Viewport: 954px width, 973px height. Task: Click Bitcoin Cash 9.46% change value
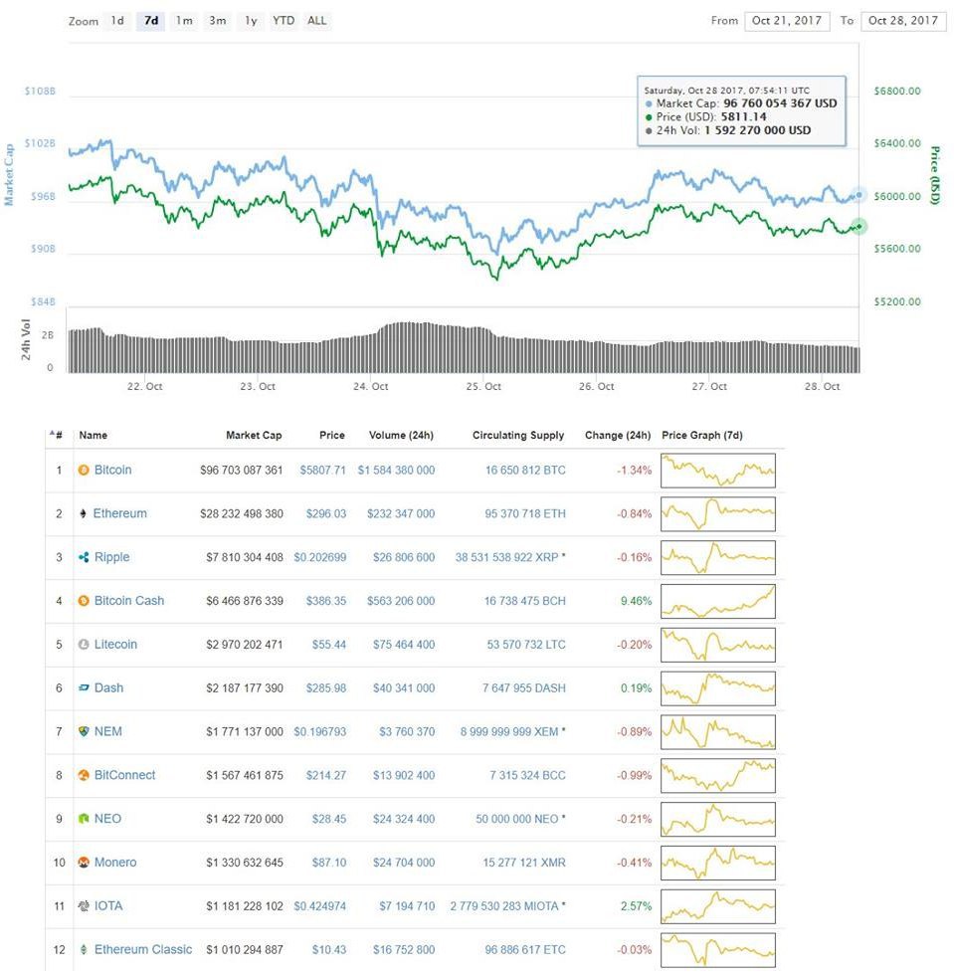pos(636,601)
